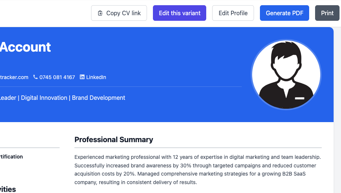Click the LinkedIn logo icon
Viewport: 341px width, 193px height.
click(82, 77)
